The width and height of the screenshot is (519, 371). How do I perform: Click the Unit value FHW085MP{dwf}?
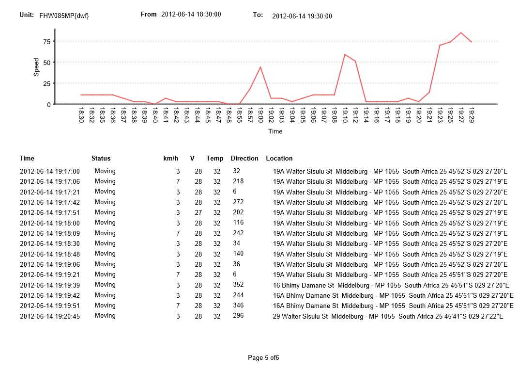click(x=64, y=16)
